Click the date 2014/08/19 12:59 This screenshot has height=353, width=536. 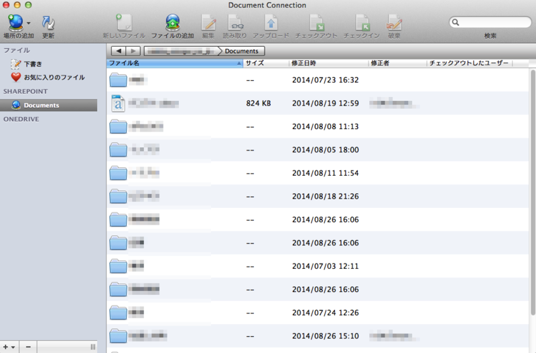[326, 104]
